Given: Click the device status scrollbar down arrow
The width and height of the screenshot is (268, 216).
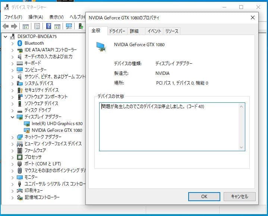Looking at the screenshot, I should (x=241, y=147).
